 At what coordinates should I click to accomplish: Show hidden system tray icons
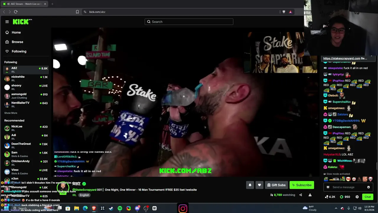click(x=336, y=208)
